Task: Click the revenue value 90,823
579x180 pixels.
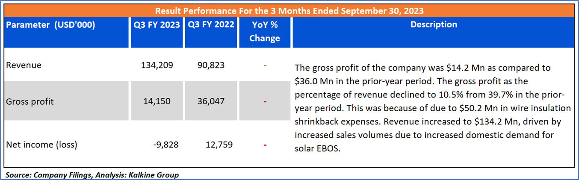Action: 211,65
